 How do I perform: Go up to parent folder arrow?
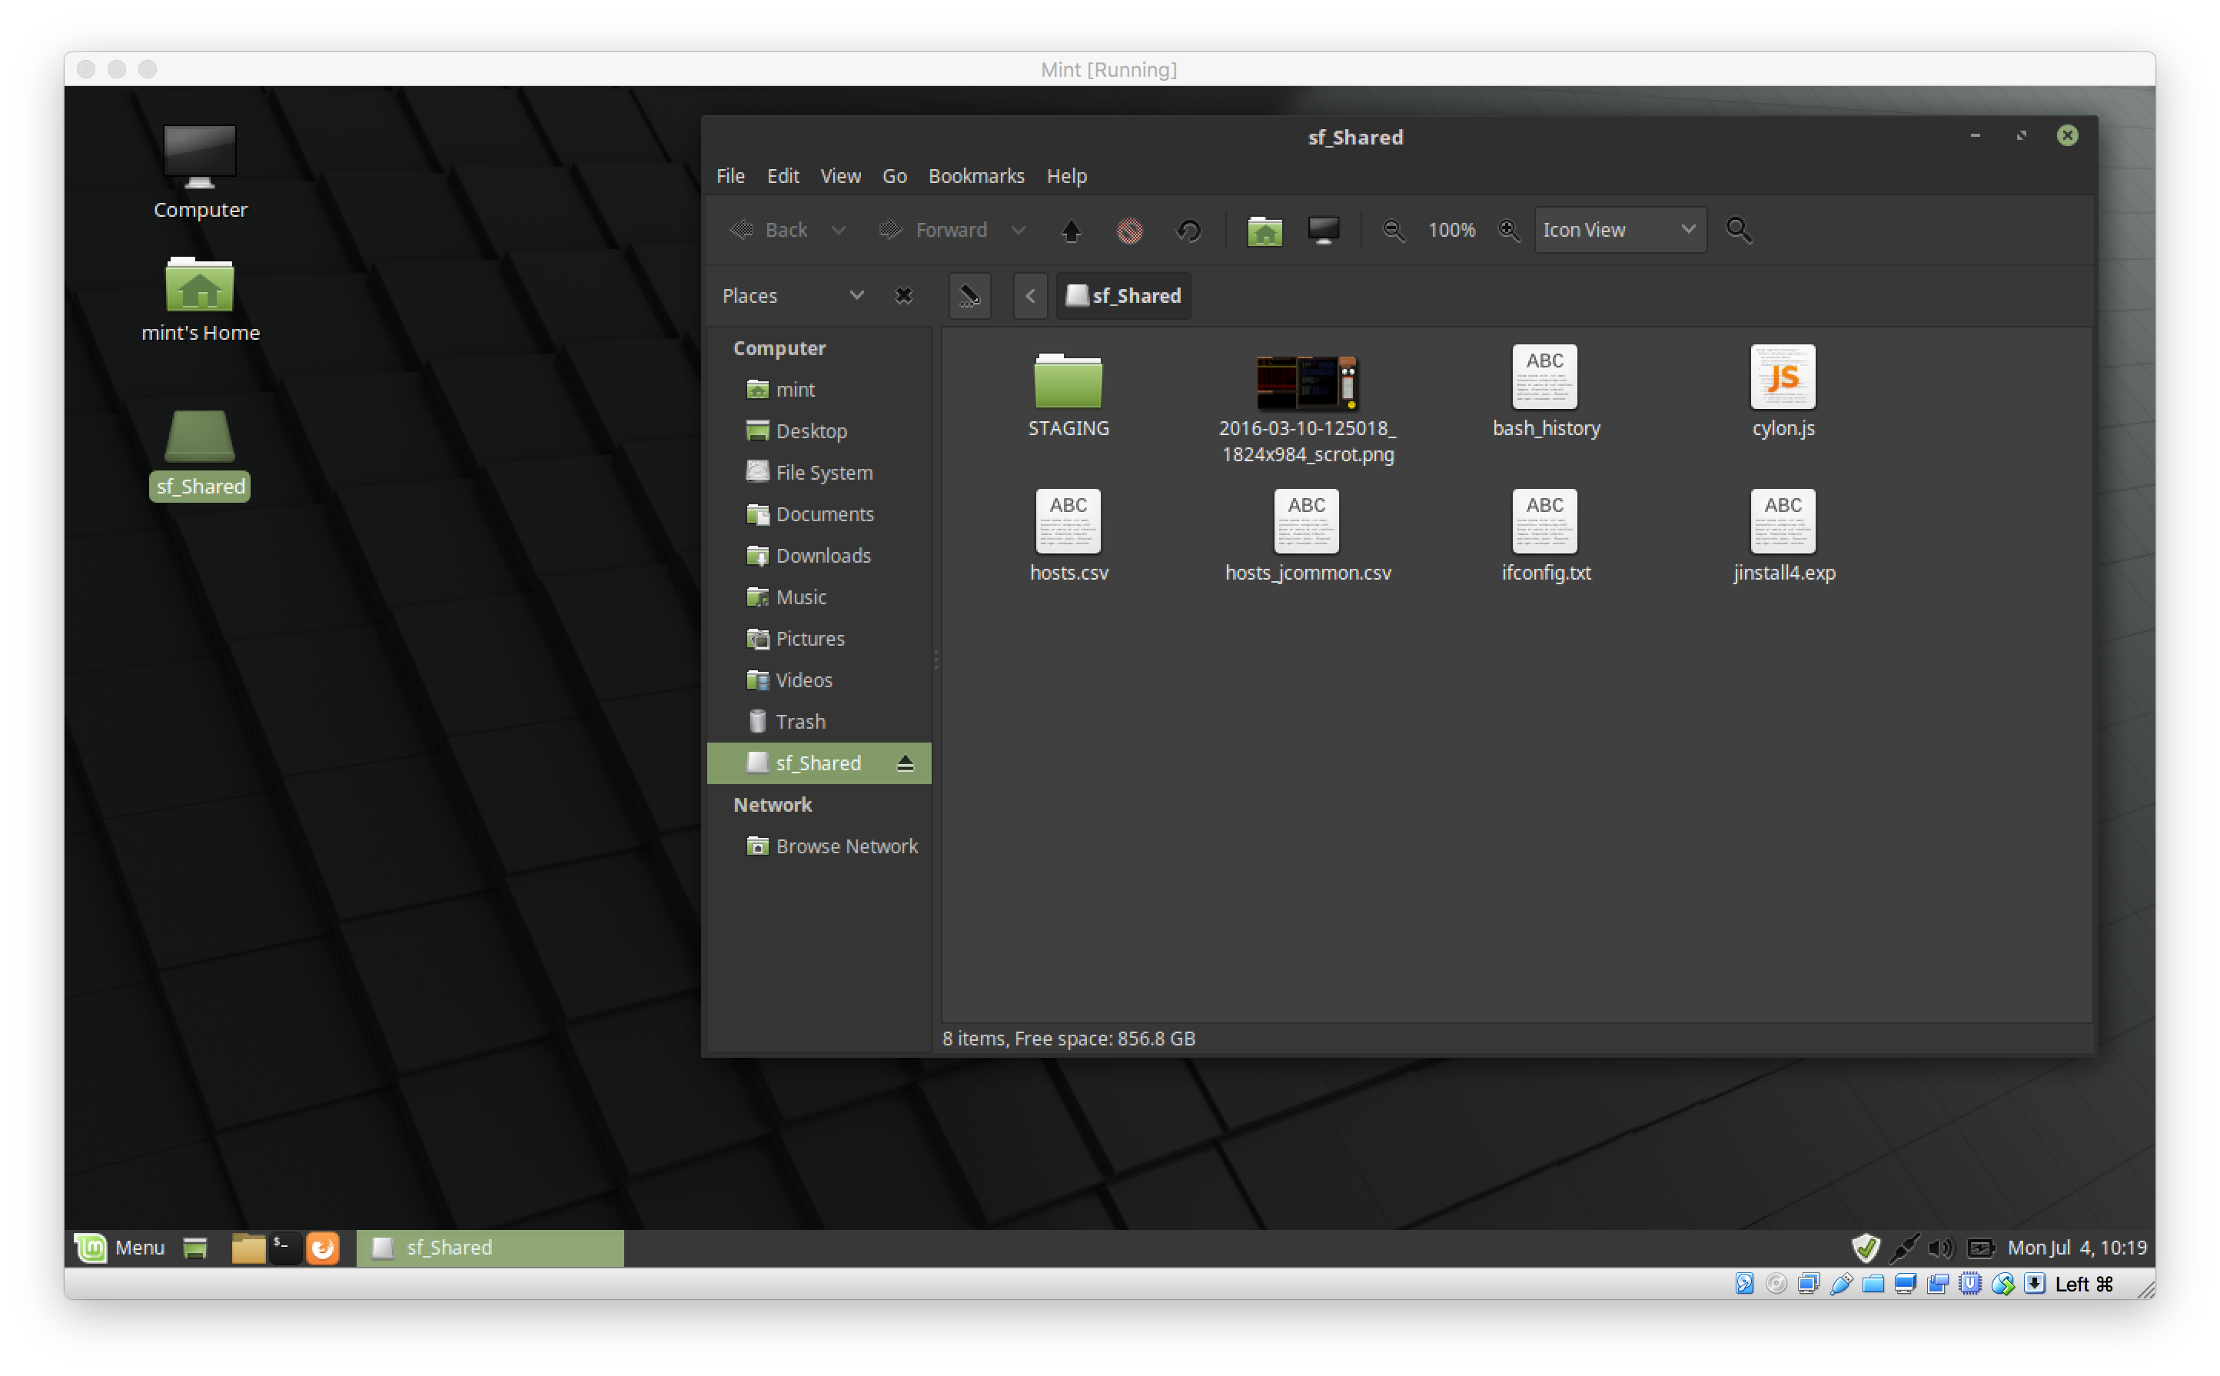(1071, 231)
